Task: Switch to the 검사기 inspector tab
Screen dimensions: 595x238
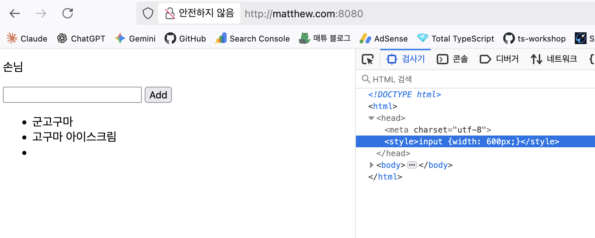Action: tap(405, 59)
